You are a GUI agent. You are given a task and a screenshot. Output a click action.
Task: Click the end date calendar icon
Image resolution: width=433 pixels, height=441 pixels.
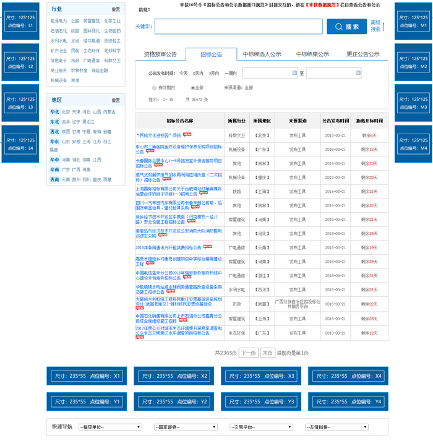(358, 73)
